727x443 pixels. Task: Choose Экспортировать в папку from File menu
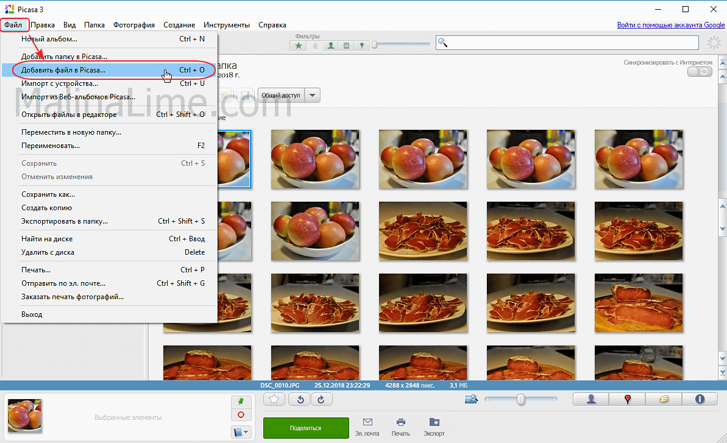pos(65,221)
